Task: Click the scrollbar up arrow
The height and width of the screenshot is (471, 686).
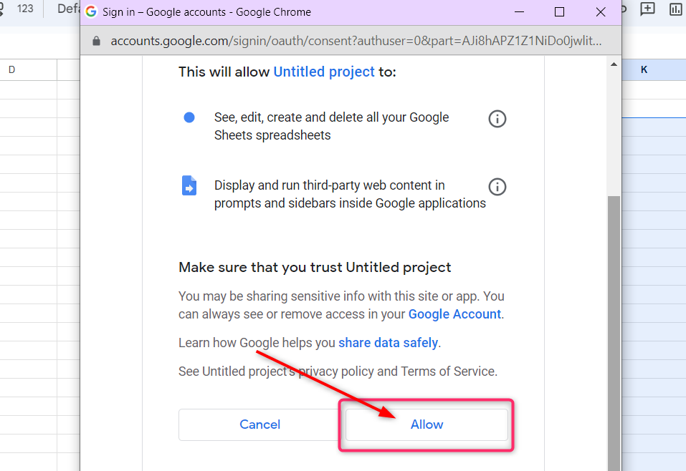Action: point(614,64)
